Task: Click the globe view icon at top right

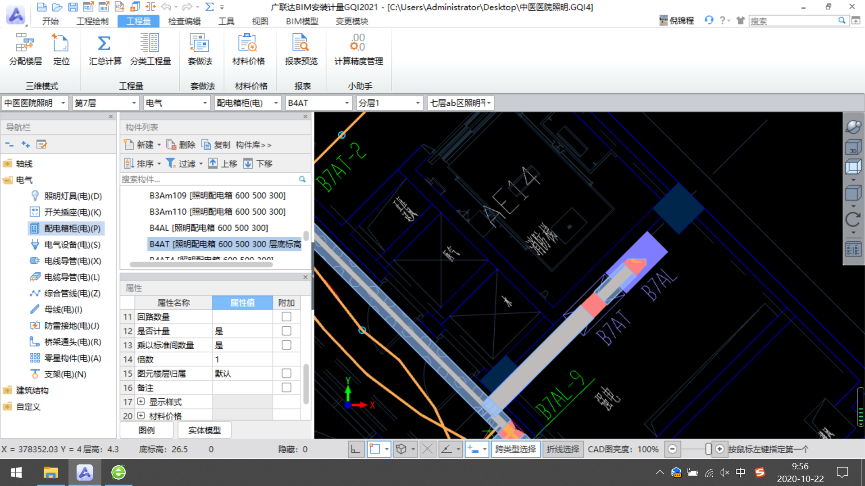Action: pos(853,127)
